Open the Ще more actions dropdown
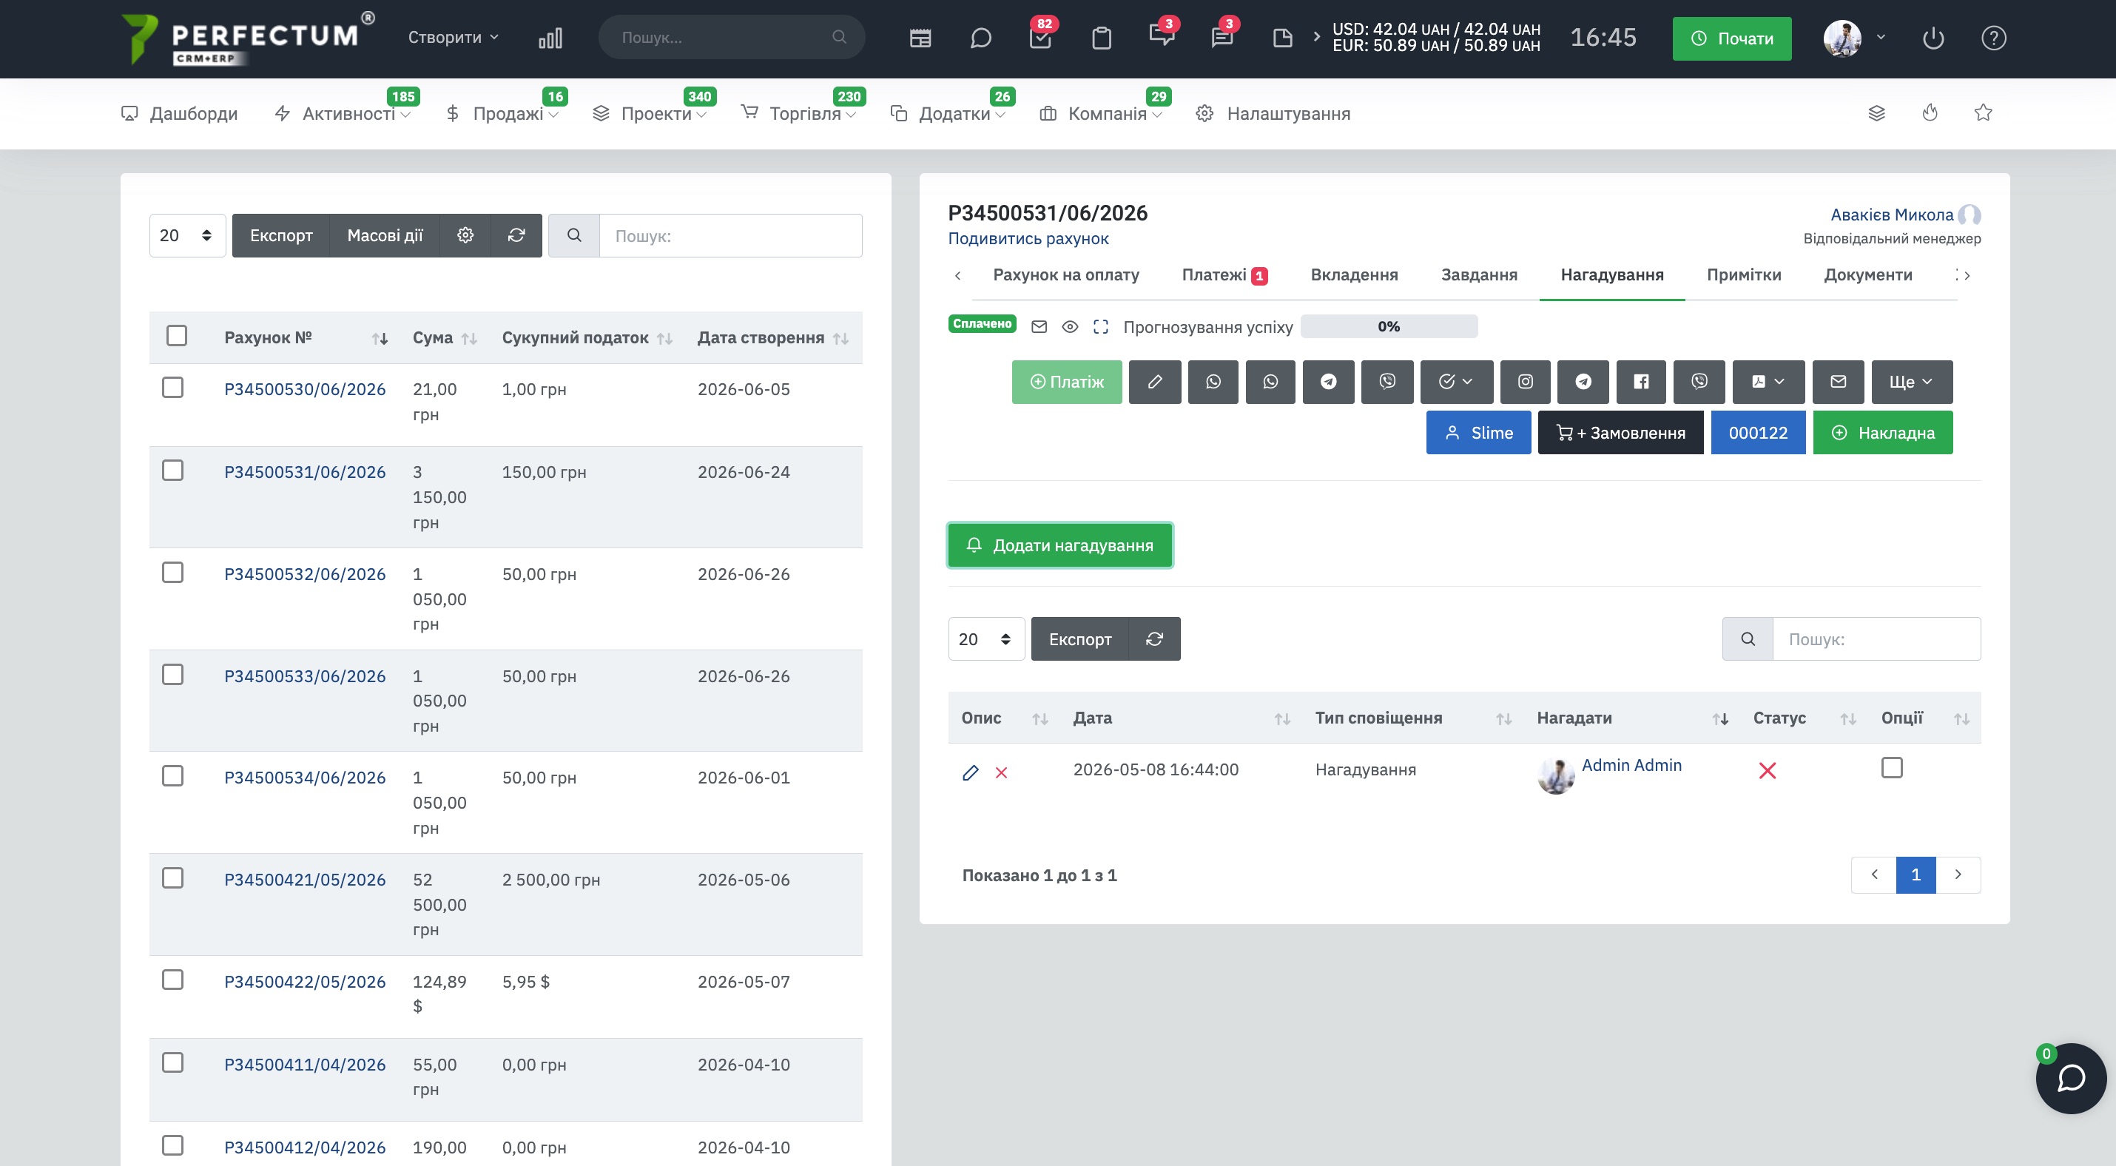 pyautogui.click(x=1912, y=382)
